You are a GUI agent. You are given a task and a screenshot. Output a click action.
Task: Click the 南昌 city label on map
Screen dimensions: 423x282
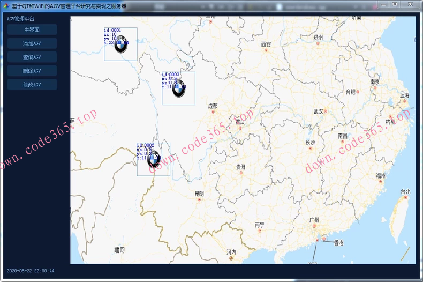(x=343, y=136)
